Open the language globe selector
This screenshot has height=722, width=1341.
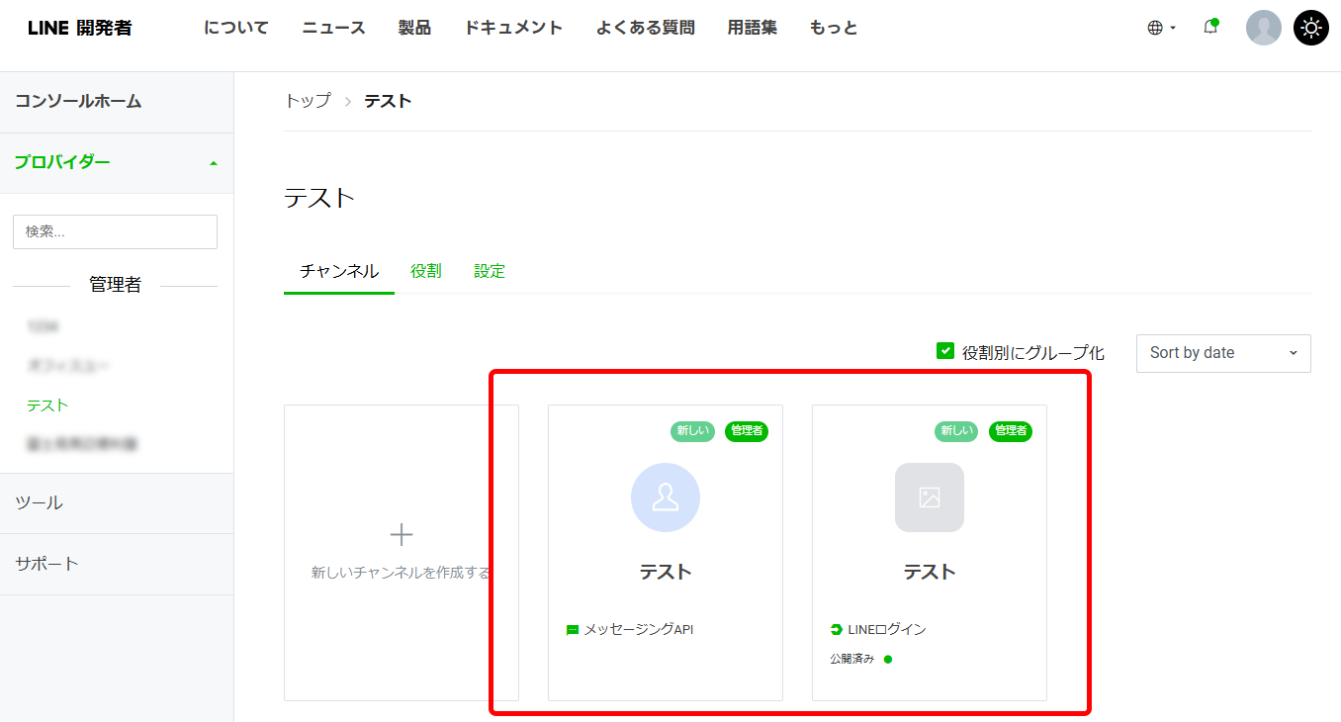point(1161,28)
